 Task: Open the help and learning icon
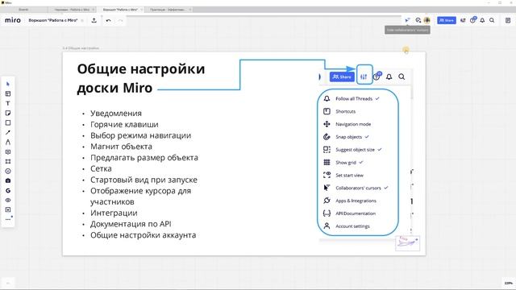[473, 20]
